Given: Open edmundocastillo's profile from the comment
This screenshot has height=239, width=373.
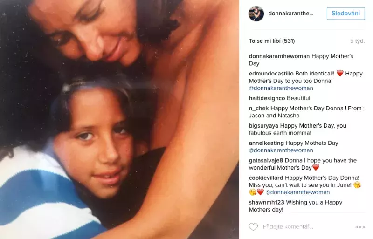Looking at the screenshot, I should [271, 74].
